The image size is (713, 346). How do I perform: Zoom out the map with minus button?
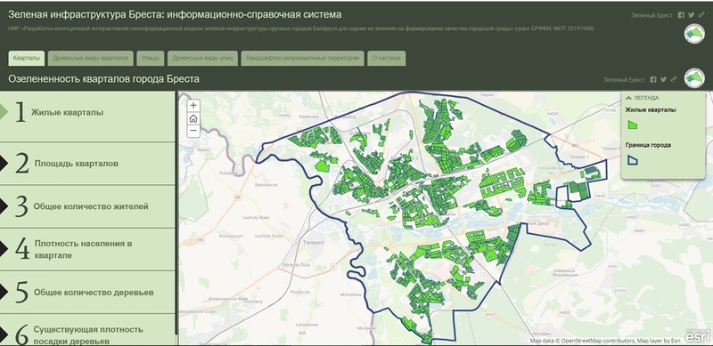click(193, 131)
